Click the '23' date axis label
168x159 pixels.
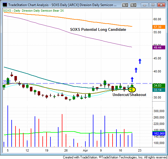click(140, 150)
